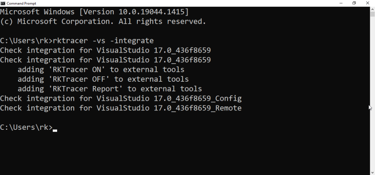Click the 'rktracer -vs -integrate' command text
Viewport: 375px width, 175px height.
tap(103, 41)
